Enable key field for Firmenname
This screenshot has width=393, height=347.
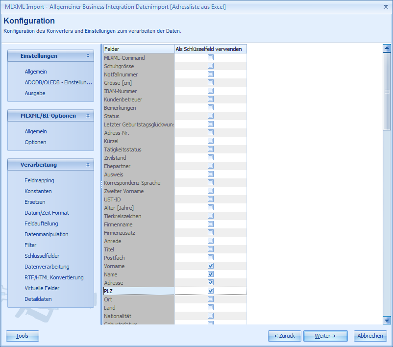coord(211,224)
